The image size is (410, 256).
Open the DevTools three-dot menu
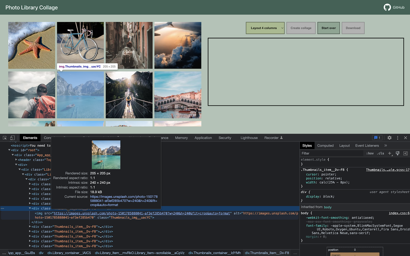[397, 138]
